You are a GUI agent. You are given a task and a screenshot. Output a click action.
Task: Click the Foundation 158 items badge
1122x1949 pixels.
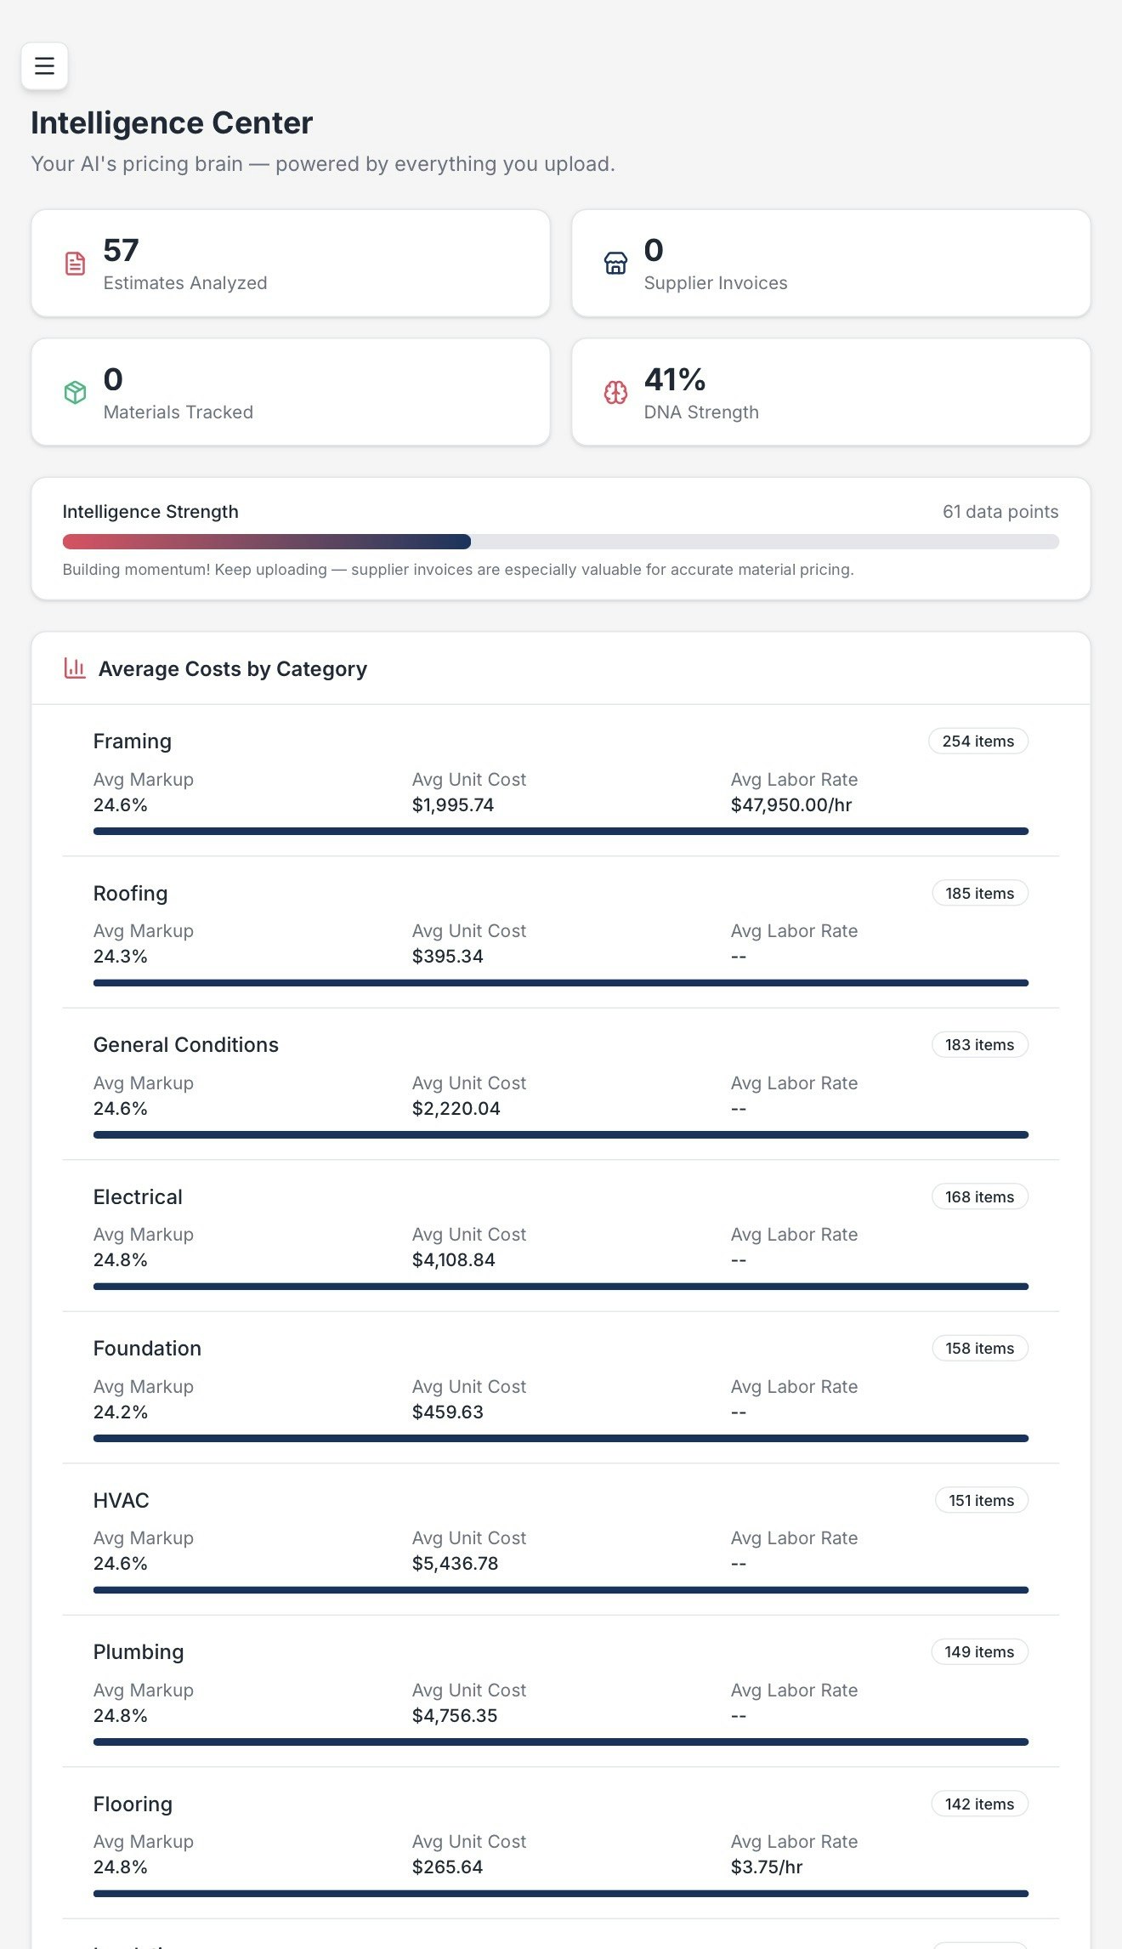pyautogui.click(x=979, y=1349)
